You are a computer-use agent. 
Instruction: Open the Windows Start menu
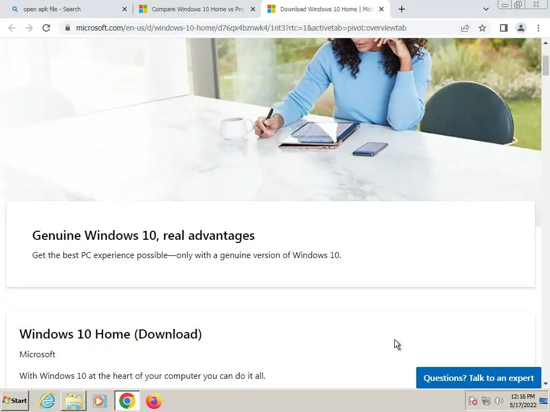click(15, 401)
